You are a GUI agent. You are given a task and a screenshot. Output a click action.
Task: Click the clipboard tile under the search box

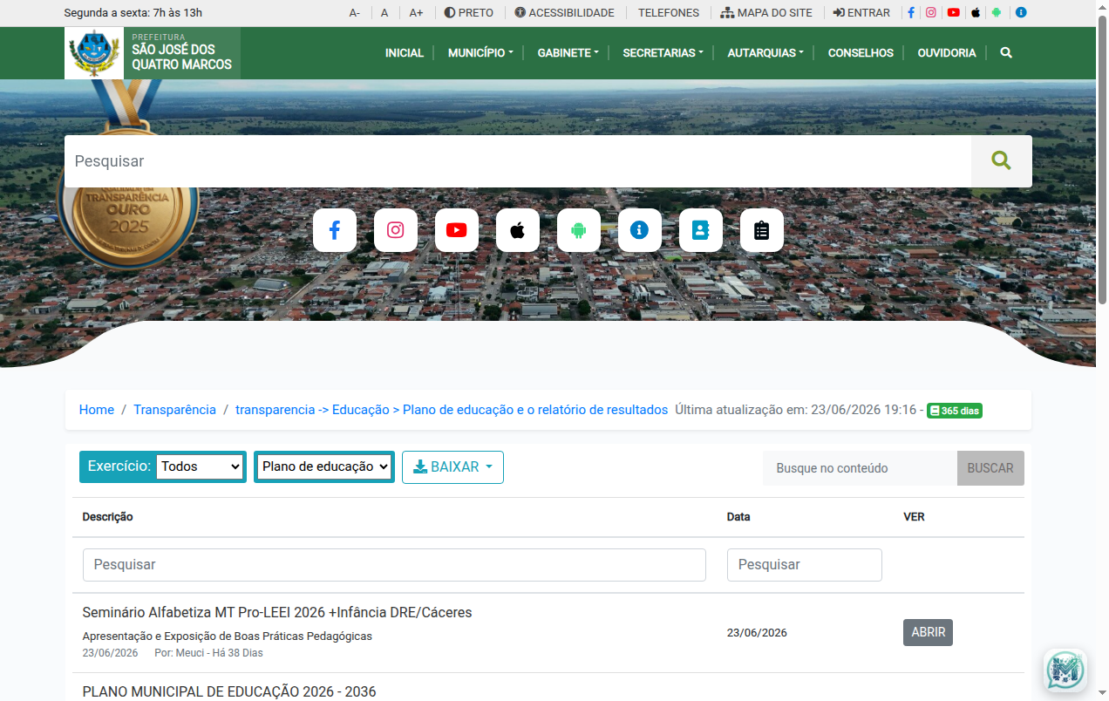[762, 230]
